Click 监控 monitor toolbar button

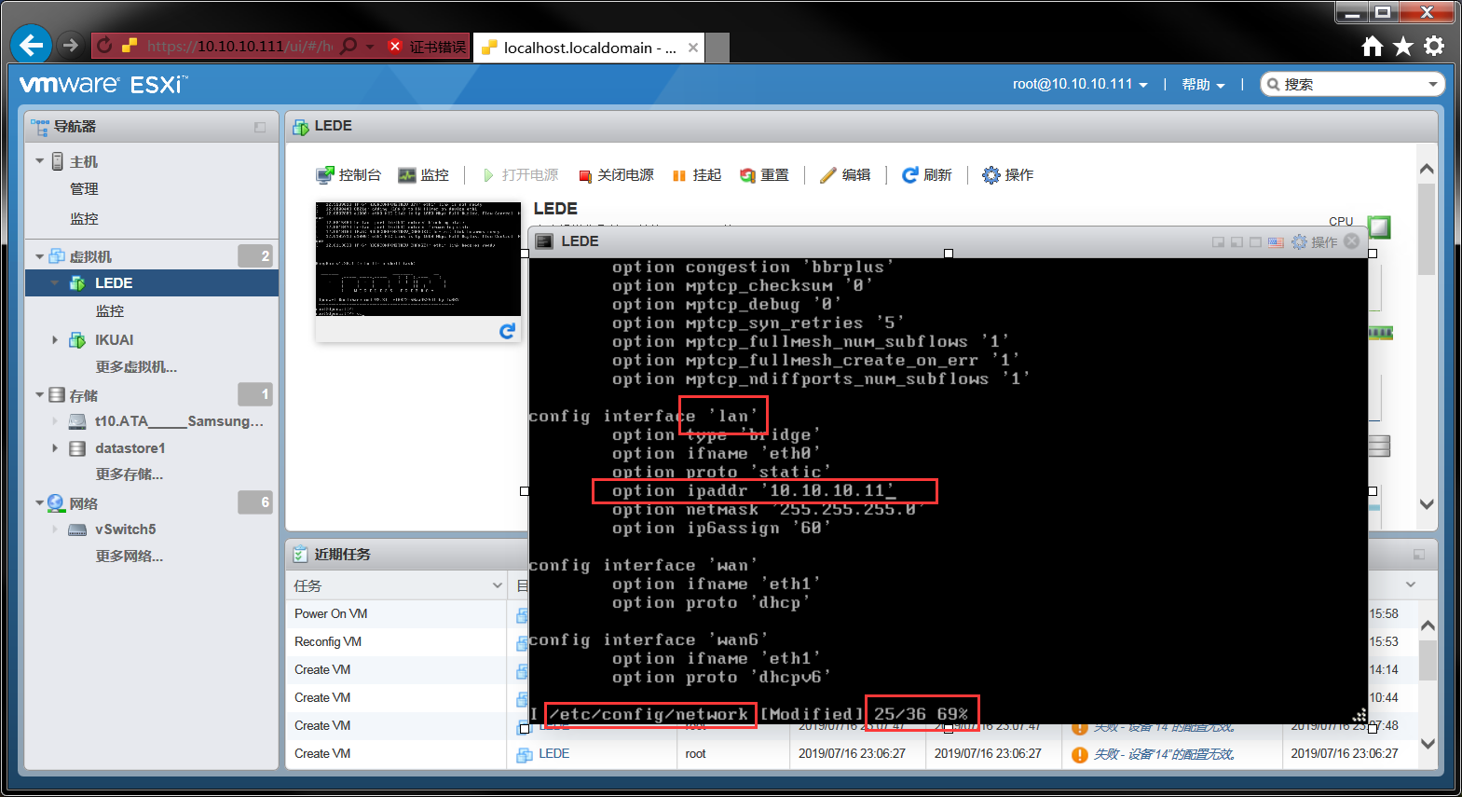(423, 175)
